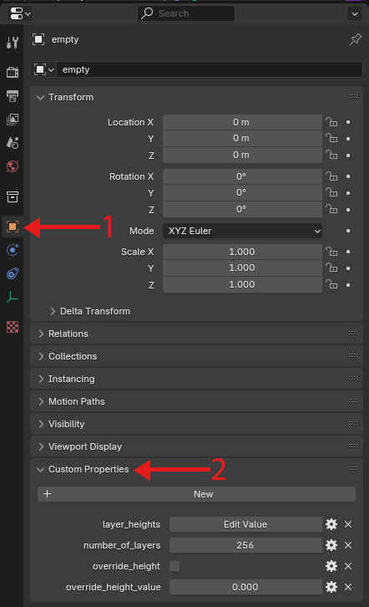
Task: Expand the Collections panel
Action: 41,356
